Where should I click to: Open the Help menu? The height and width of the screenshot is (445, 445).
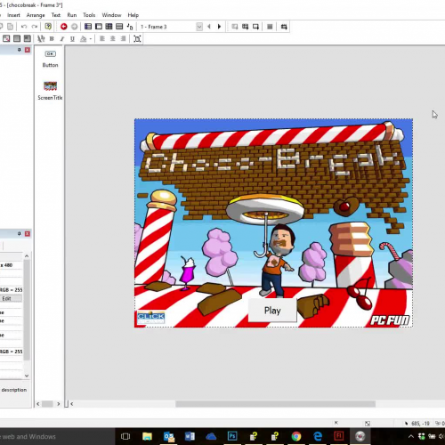tap(133, 15)
